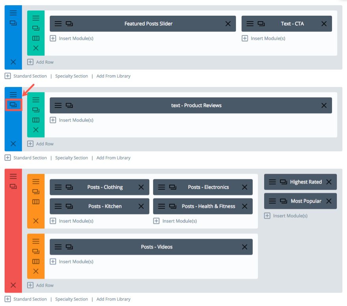
Task: Clone the Posts - Health & Fitness module
Action: tap(173, 206)
